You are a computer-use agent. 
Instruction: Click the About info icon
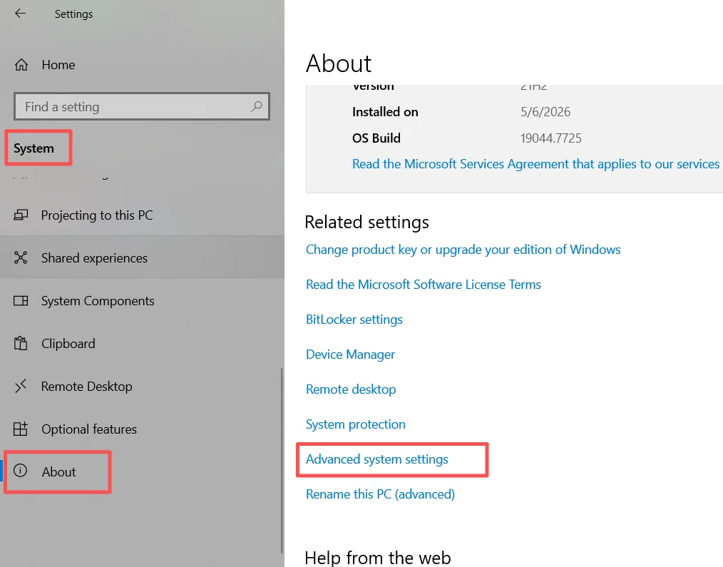pos(20,471)
